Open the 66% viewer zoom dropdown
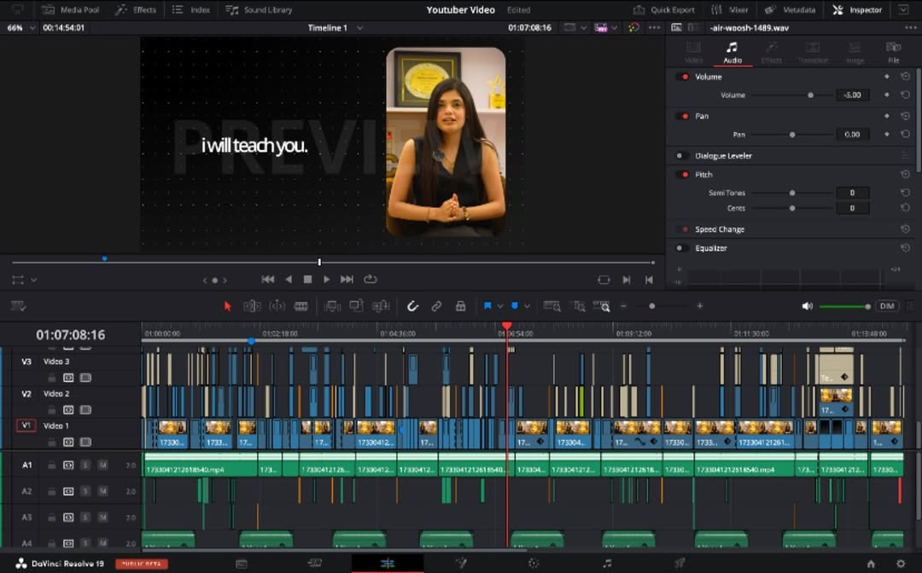The width and height of the screenshot is (922, 573). click(x=33, y=27)
